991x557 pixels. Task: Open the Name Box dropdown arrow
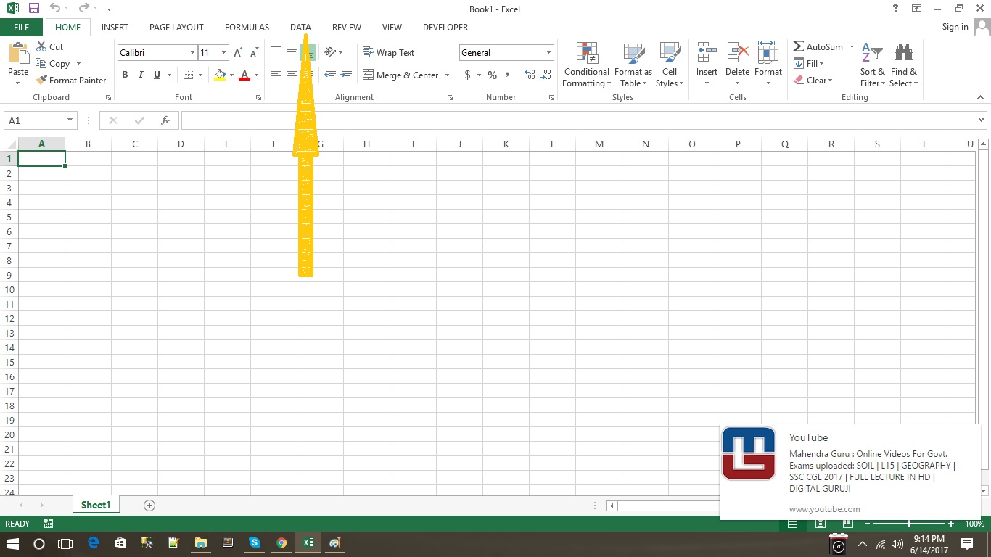point(70,120)
